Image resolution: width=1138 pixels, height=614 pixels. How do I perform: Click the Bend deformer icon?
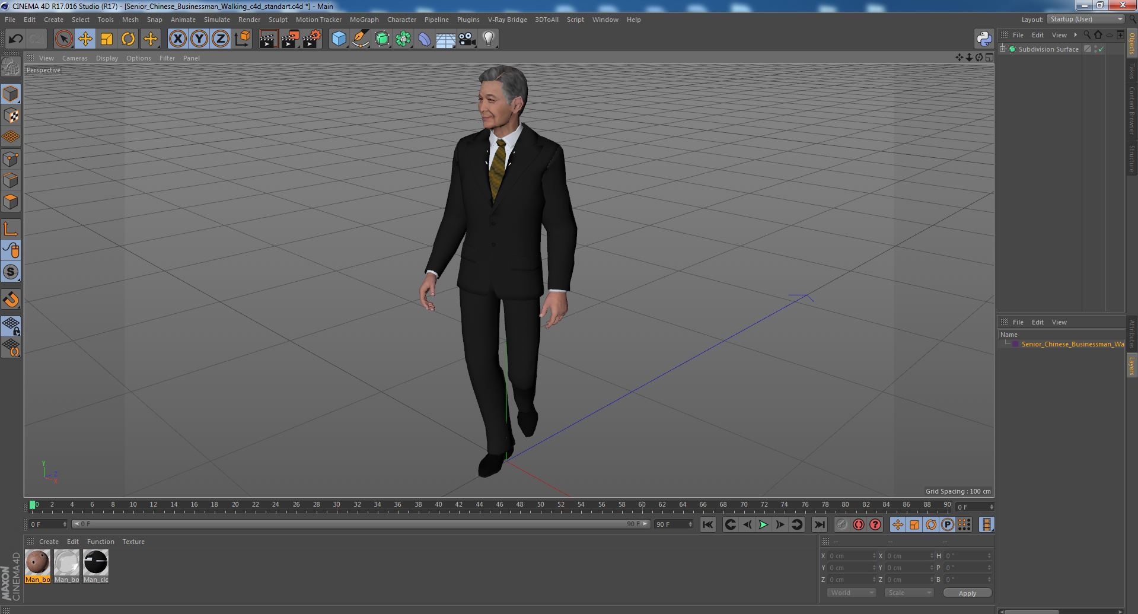(425, 39)
